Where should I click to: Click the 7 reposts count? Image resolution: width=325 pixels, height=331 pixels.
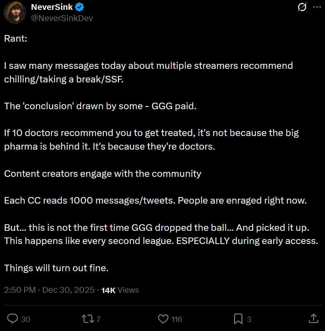point(98,319)
